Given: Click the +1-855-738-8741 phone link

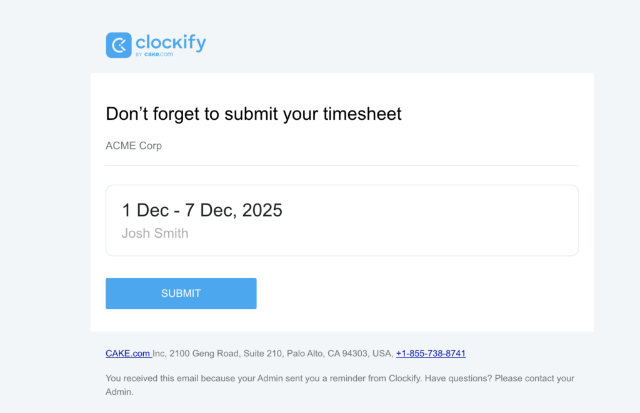Looking at the screenshot, I should pyautogui.click(x=431, y=353).
